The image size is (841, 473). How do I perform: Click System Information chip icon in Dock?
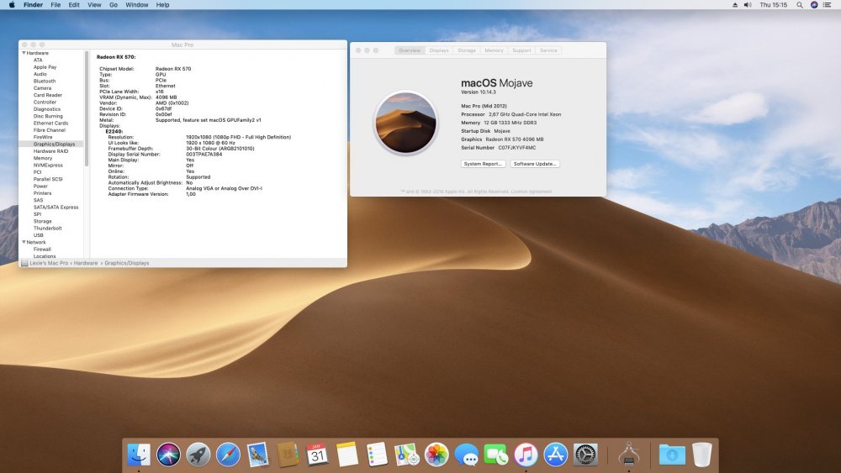628,455
